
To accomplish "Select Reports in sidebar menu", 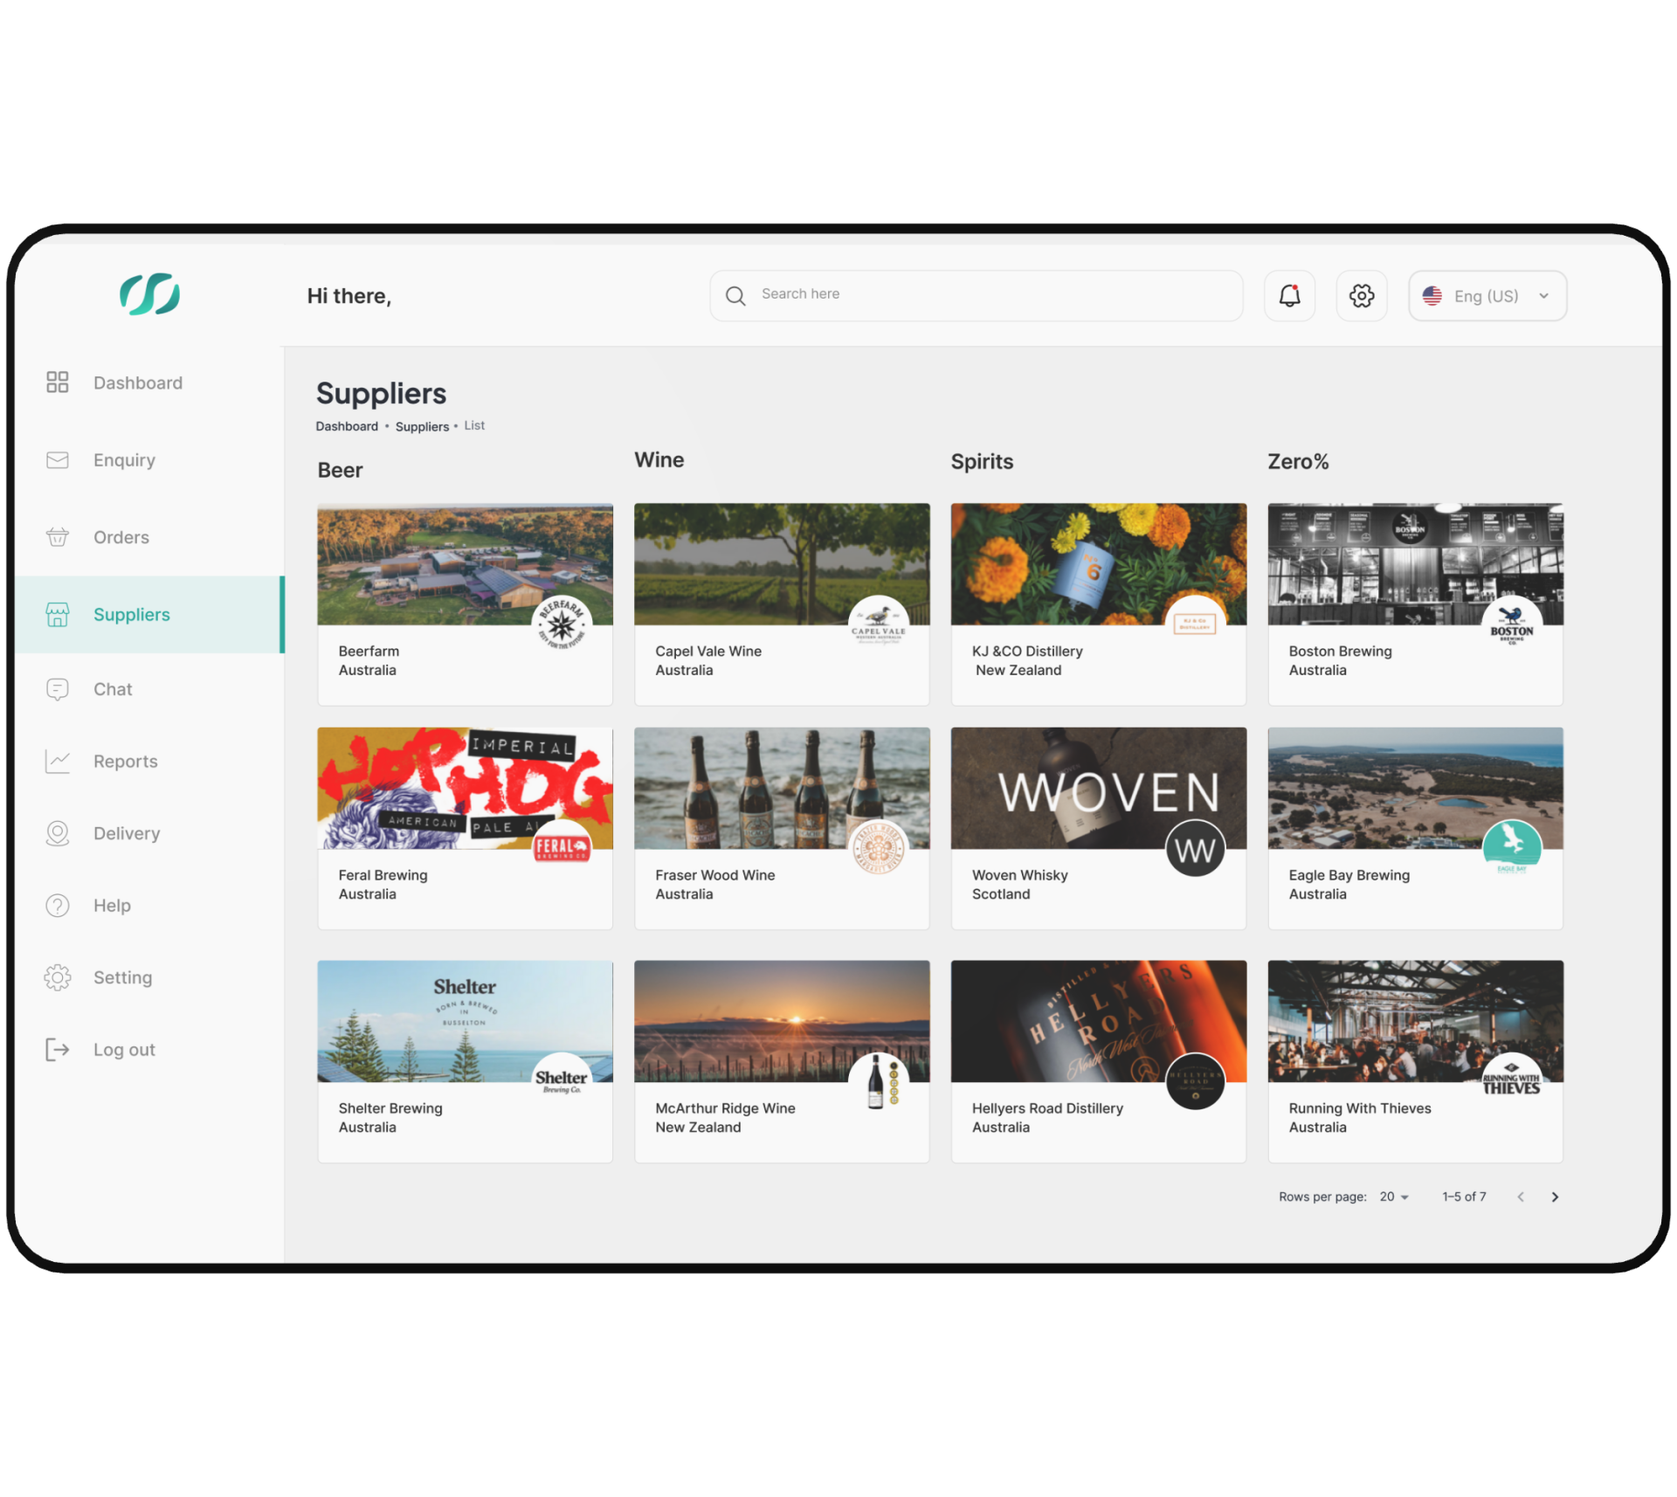I will 126,761.
